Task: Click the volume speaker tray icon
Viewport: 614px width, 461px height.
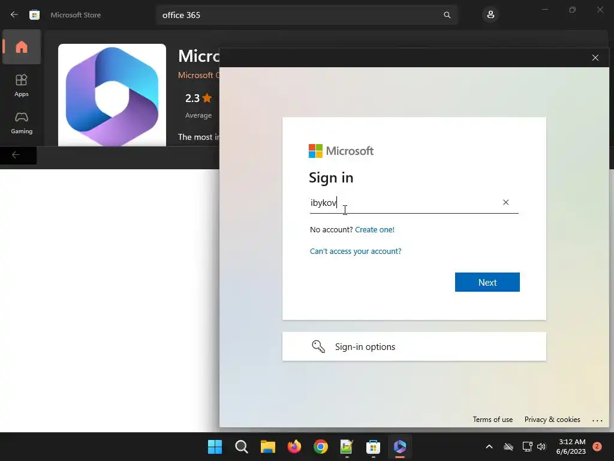Action: point(541,447)
